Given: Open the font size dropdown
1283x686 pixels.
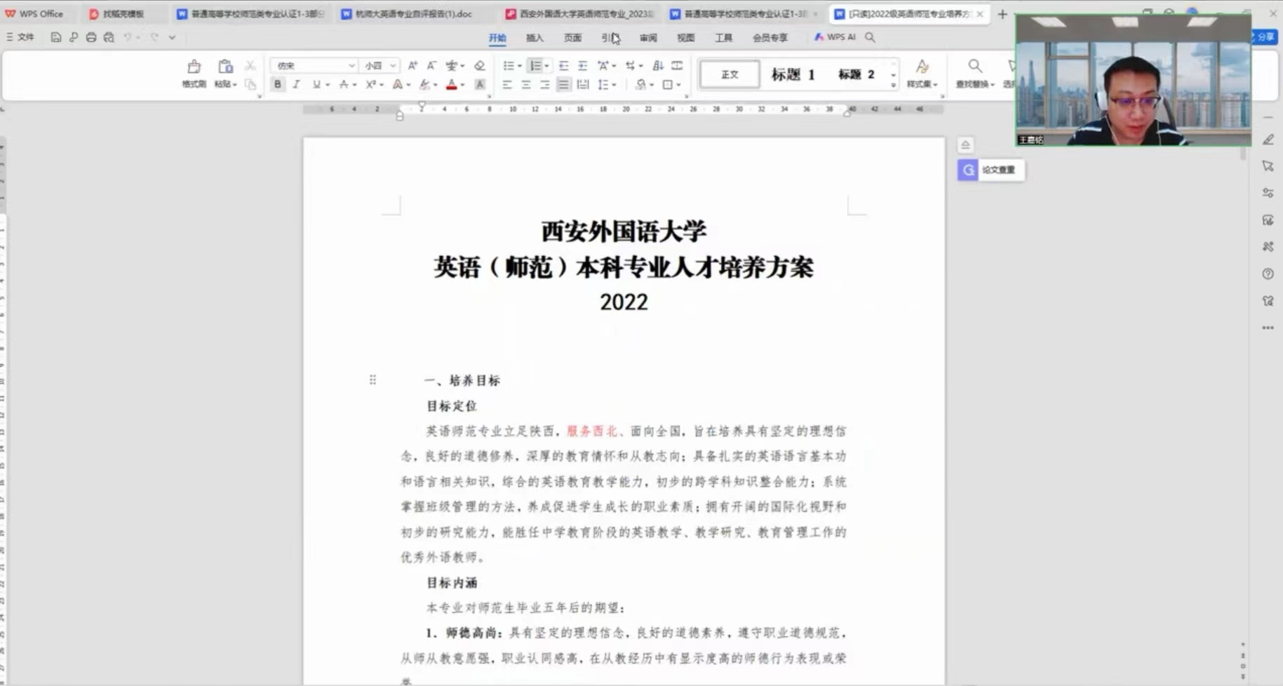Looking at the screenshot, I should coord(393,66).
